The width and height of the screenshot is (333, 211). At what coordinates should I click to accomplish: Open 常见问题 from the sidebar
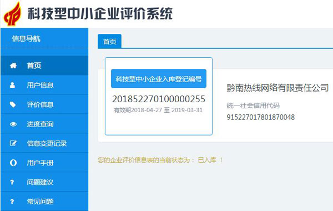point(44,202)
